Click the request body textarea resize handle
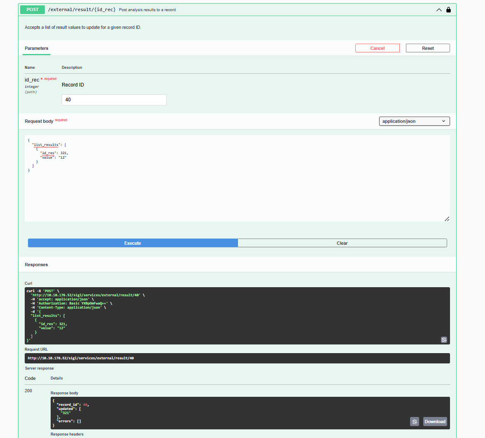 coord(447,219)
